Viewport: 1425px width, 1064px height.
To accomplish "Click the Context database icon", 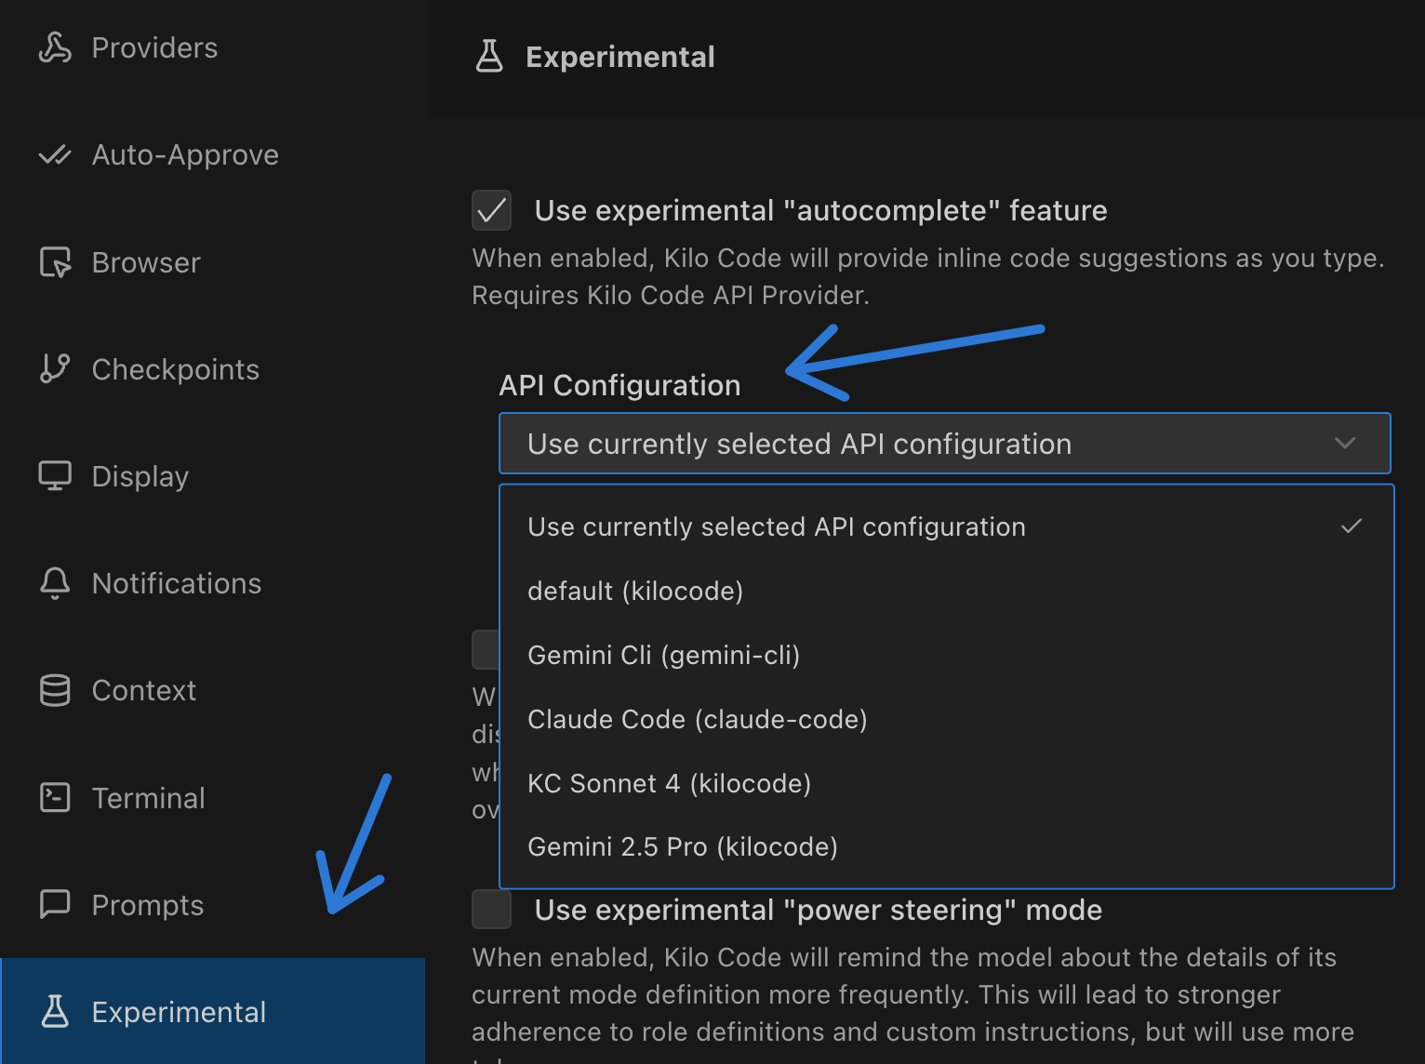I will (x=55, y=690).
